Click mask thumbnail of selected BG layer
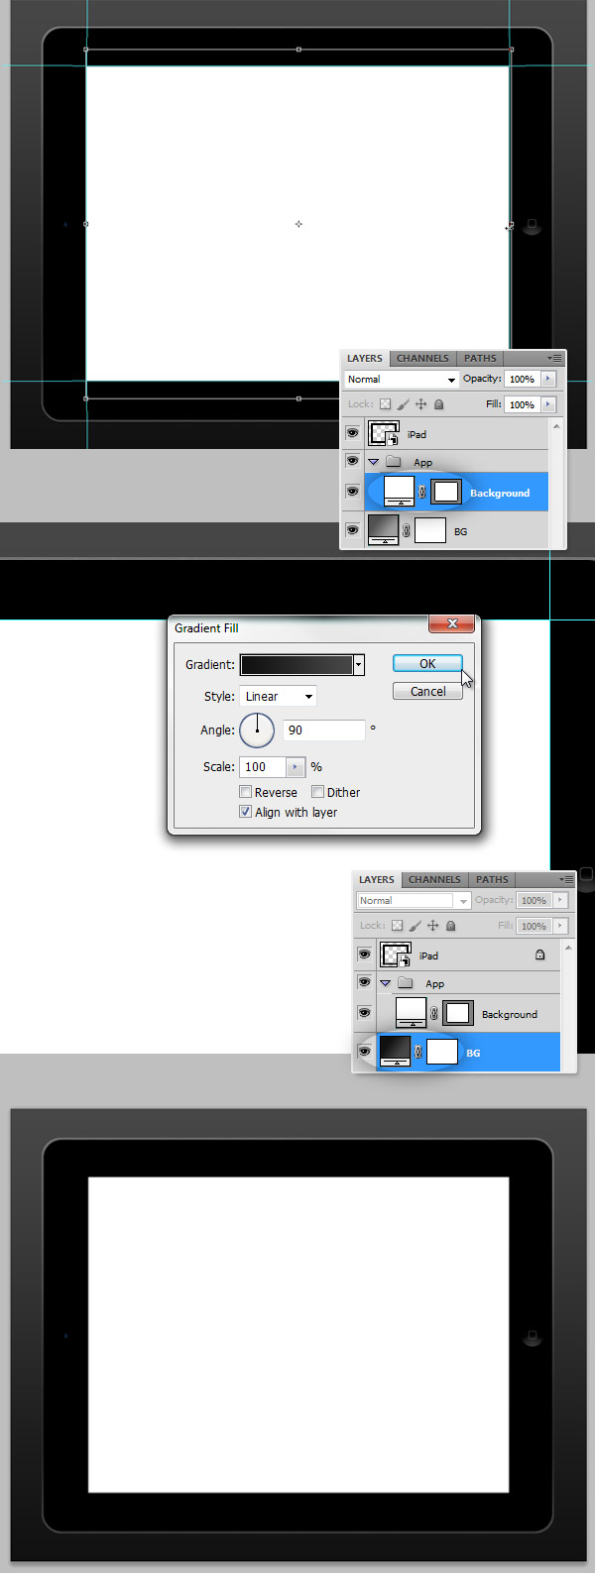Screen dimensions: 595x1573 pyautogui.click(x=442, y=1052)
